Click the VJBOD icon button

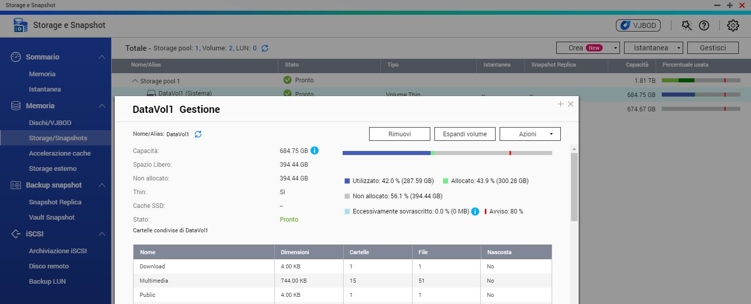pos(638,25)
